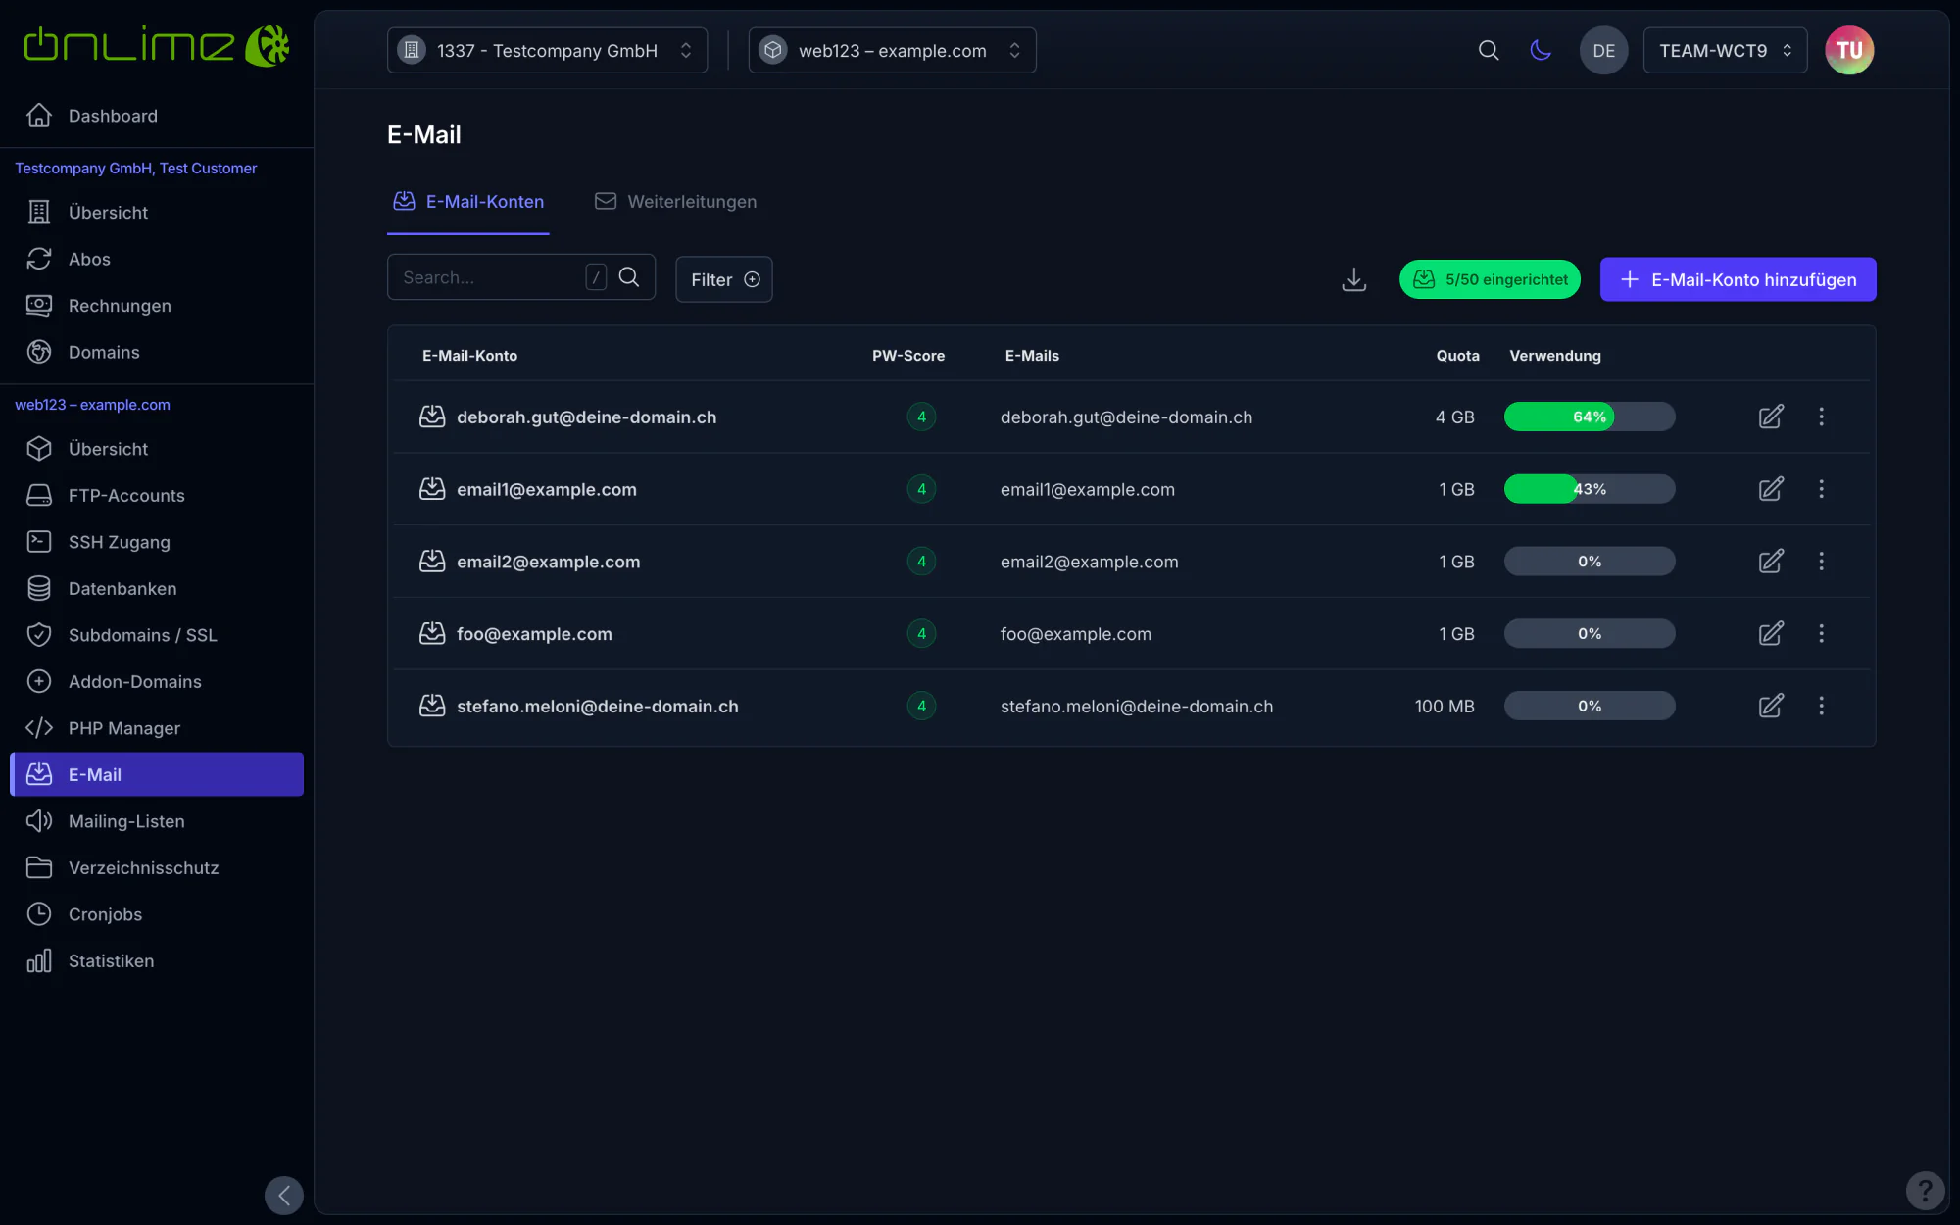Viewport: 1960px width, 1225px height.
Task: Click PW-Score badge of email2@example.com
Action: pyautogui.click(x=921, y=562)
